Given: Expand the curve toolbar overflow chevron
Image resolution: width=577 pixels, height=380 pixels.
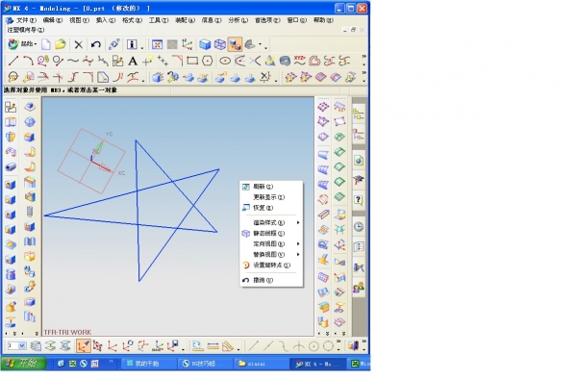Looking at the screenshot, I should pos(364,57).
